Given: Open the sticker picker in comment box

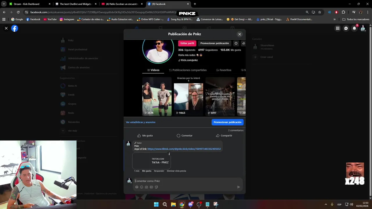Looking at the screenshot, I should (156, 187).
